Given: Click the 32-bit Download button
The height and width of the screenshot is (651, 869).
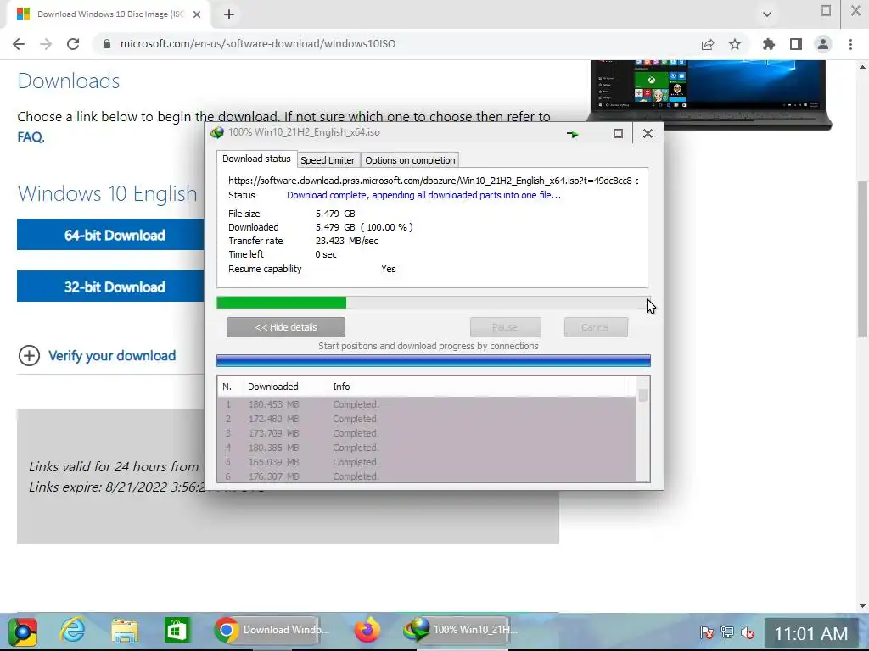Looking at the screenshot, I should tap(111, 287).
